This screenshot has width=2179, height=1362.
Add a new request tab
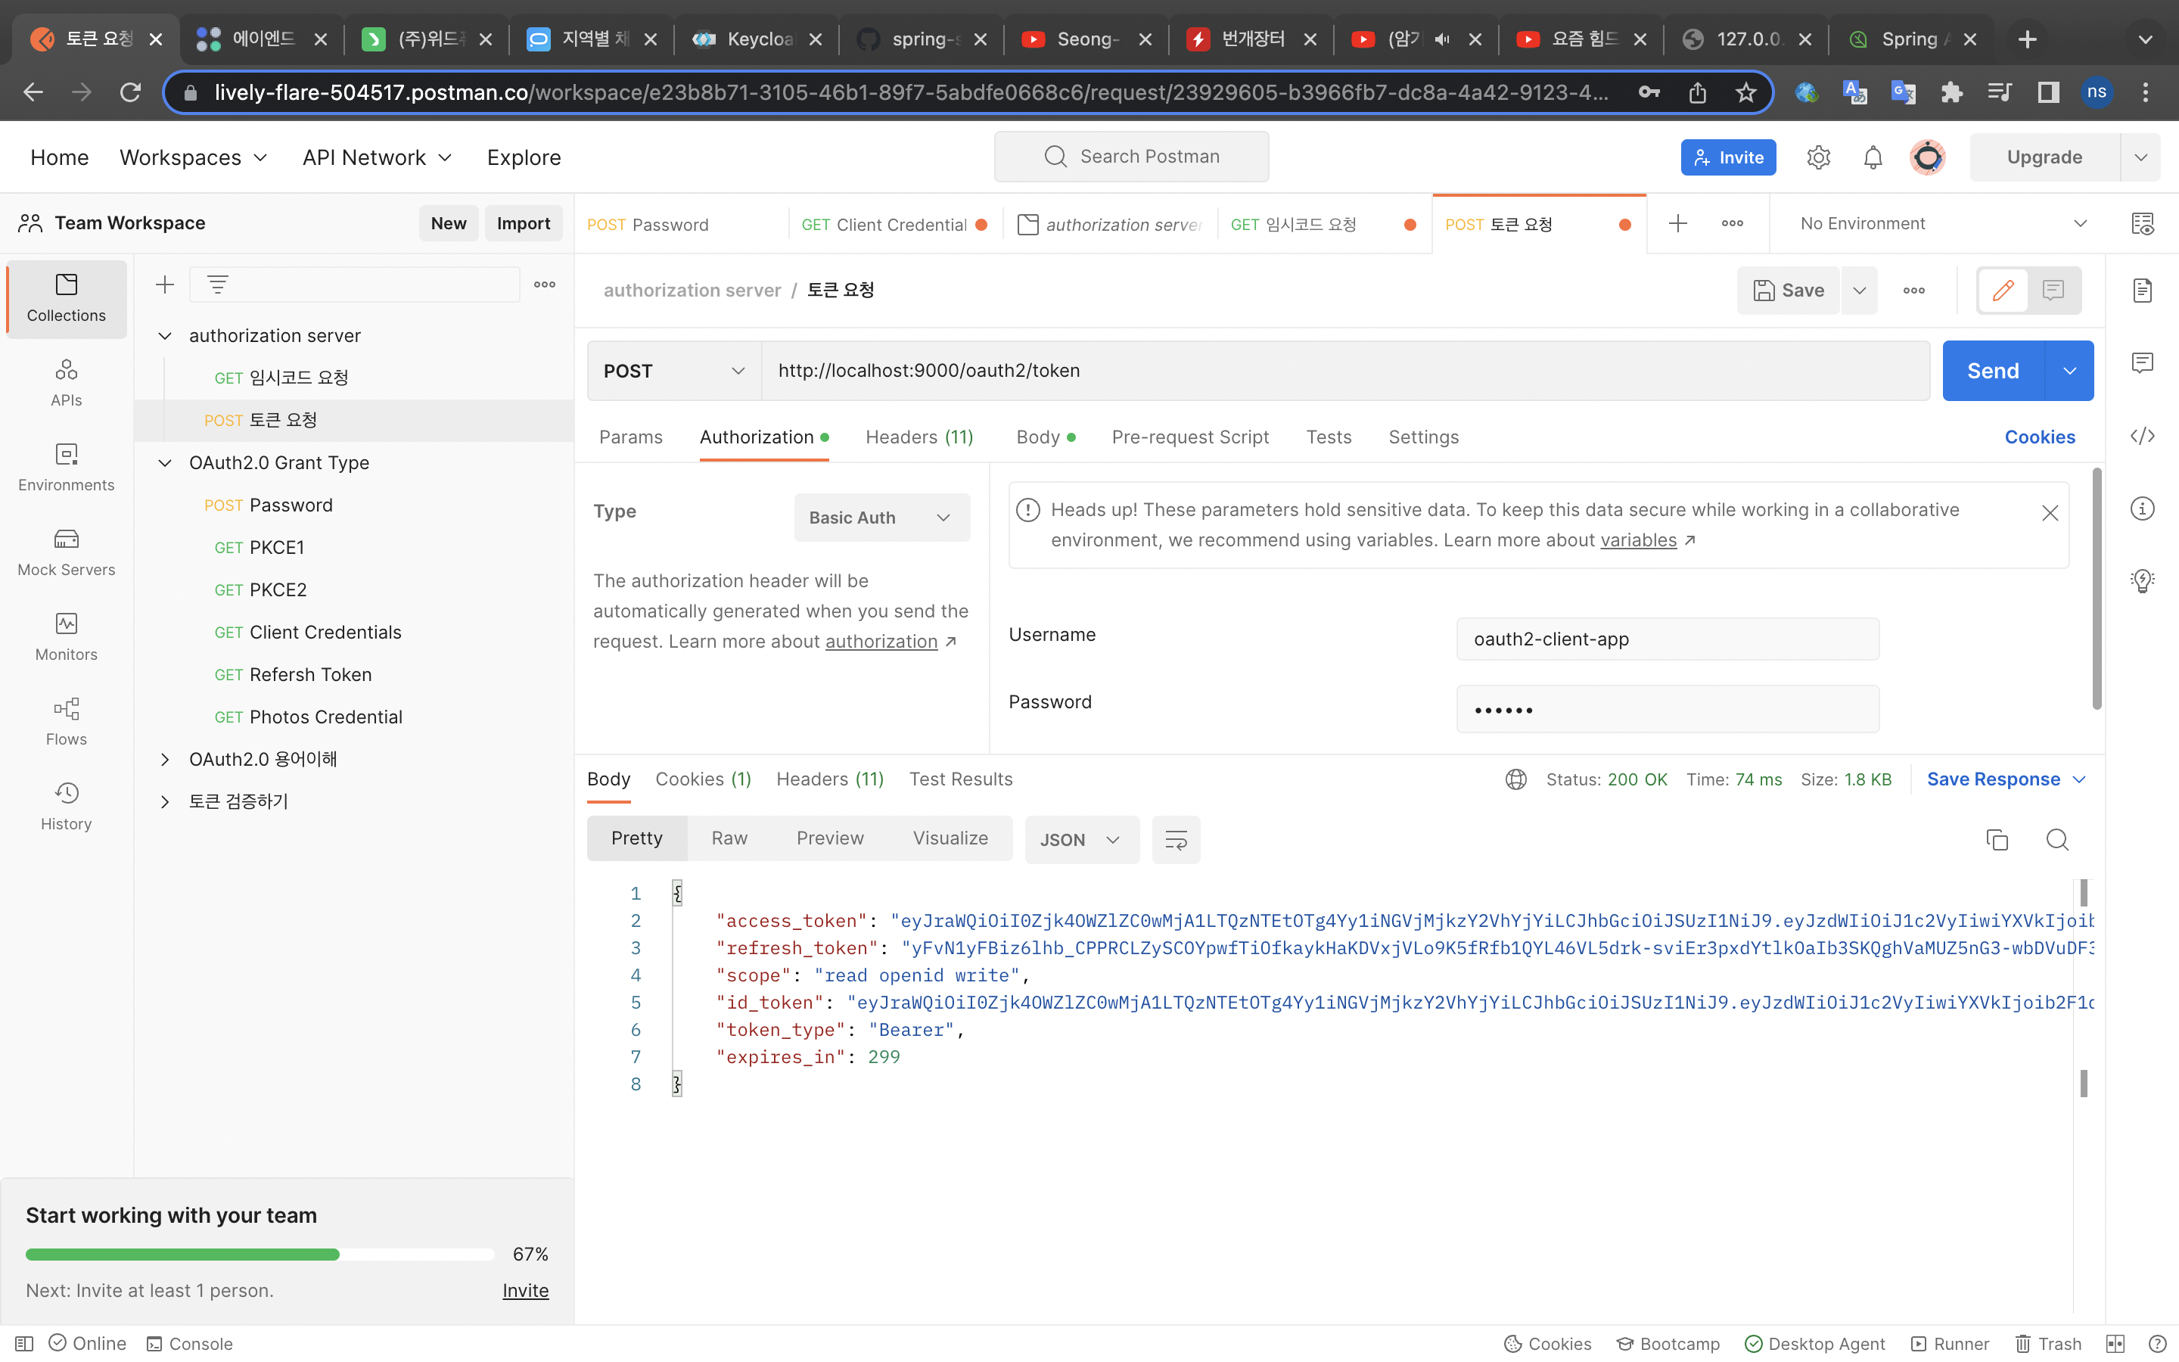[1677, 223]
